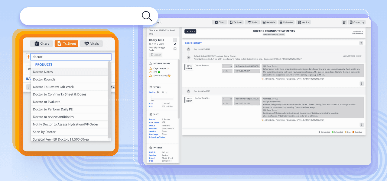Open the patient image icon below pin
The image size is (387, 181).
(175, 49)
